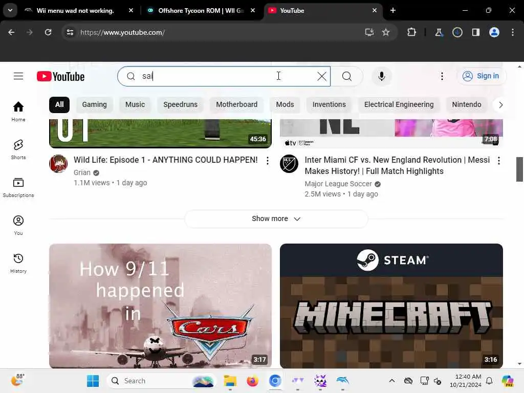Screen dimensions: 524x393
Task: Open the browser three-dot menu
Action: tap(513, 32)
